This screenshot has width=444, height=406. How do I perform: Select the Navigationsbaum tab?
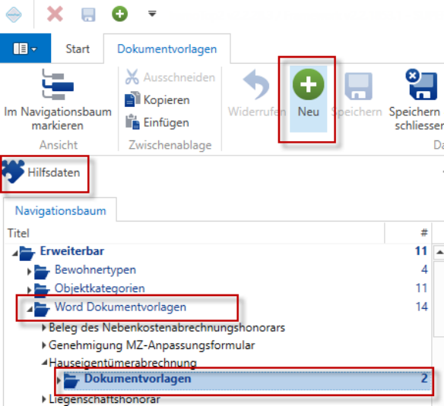click(x=61, y=211)
